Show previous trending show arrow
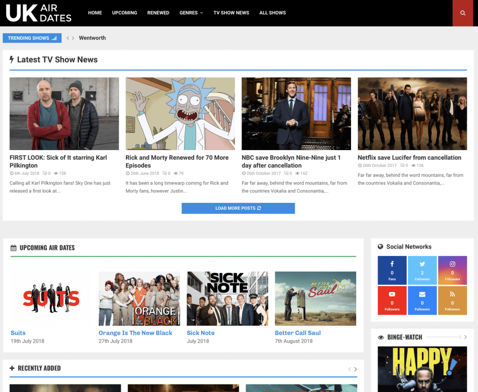Image resolution: width=478 pixels, height=392 pixels. [68, 38]
